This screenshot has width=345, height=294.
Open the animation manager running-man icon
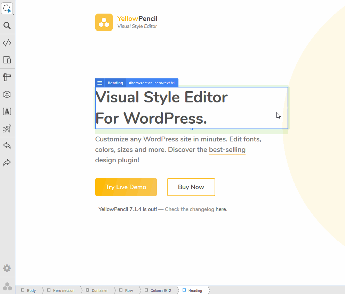point(7,129)
